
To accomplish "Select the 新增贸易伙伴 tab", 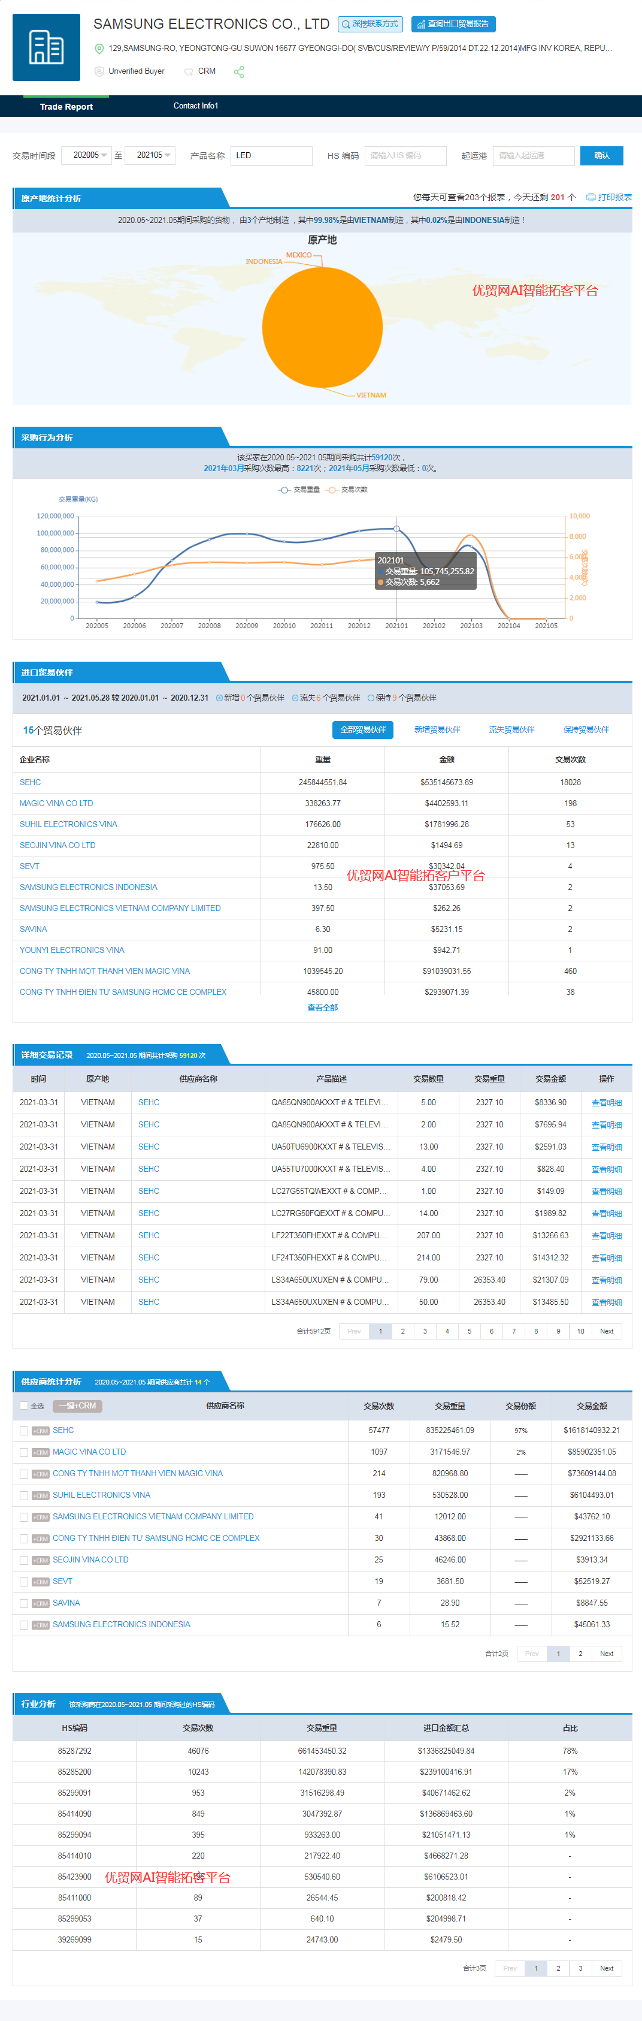I will 437,729.
